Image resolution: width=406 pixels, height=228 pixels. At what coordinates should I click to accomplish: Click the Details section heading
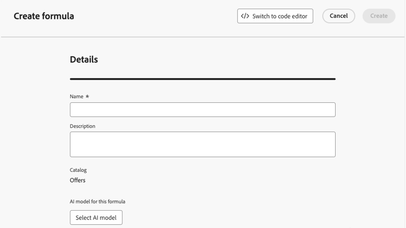point(84,60)
